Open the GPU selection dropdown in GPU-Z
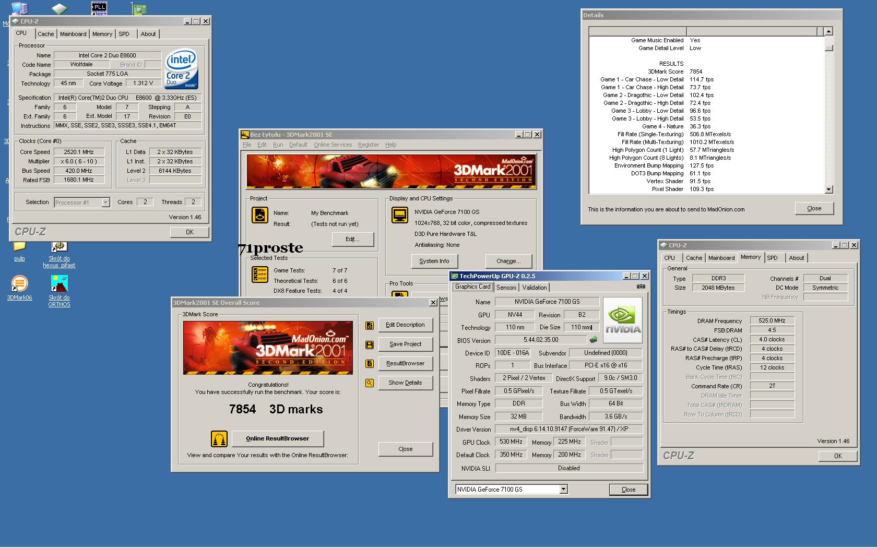 point(563,490)
